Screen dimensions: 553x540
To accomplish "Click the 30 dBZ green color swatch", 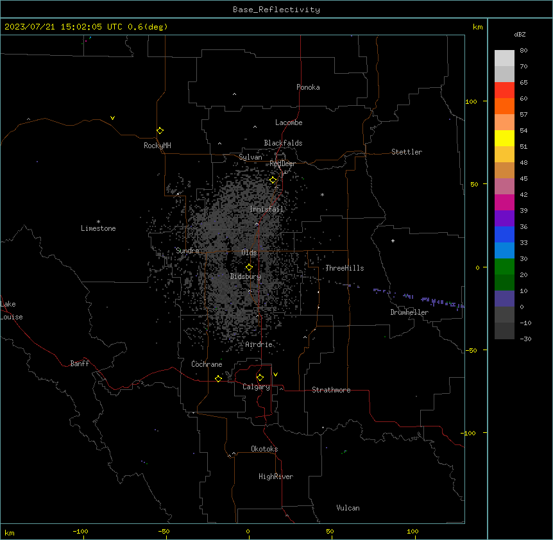I will coord(504,267).
